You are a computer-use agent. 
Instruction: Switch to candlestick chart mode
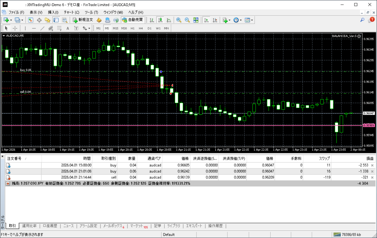tap(161, 20)
